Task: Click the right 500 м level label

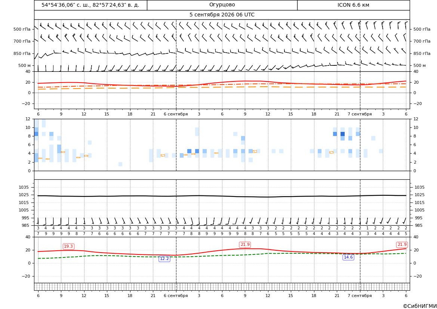Action: [419, 65]
